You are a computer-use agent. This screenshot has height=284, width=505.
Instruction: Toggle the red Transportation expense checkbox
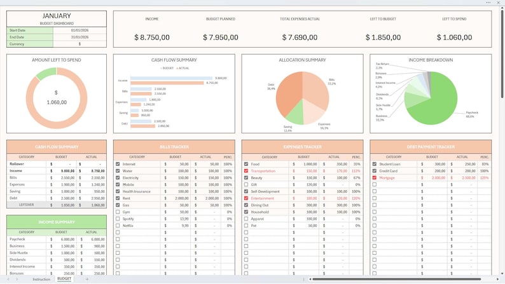pos(246,171)
